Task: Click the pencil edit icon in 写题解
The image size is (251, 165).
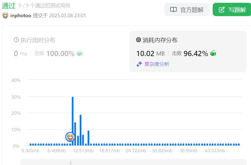Action: click(222, 10)
